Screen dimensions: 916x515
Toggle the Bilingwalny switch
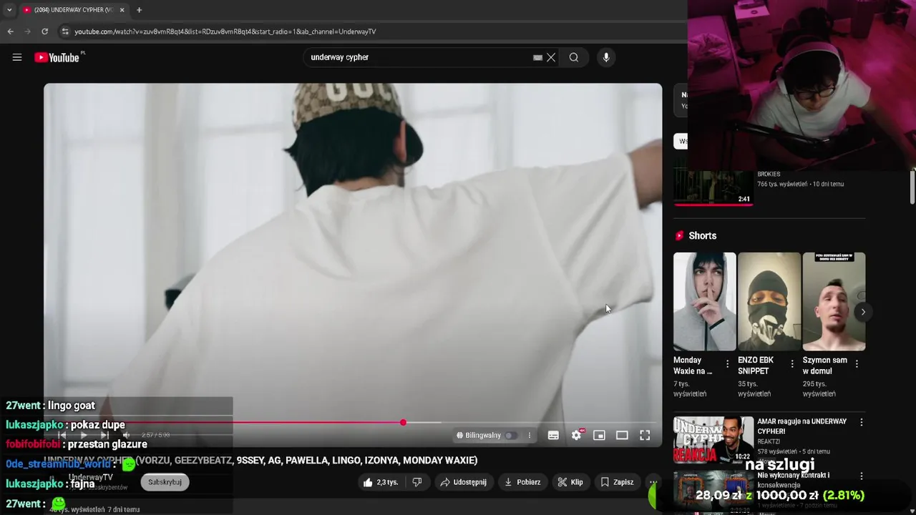click(510, 435)
